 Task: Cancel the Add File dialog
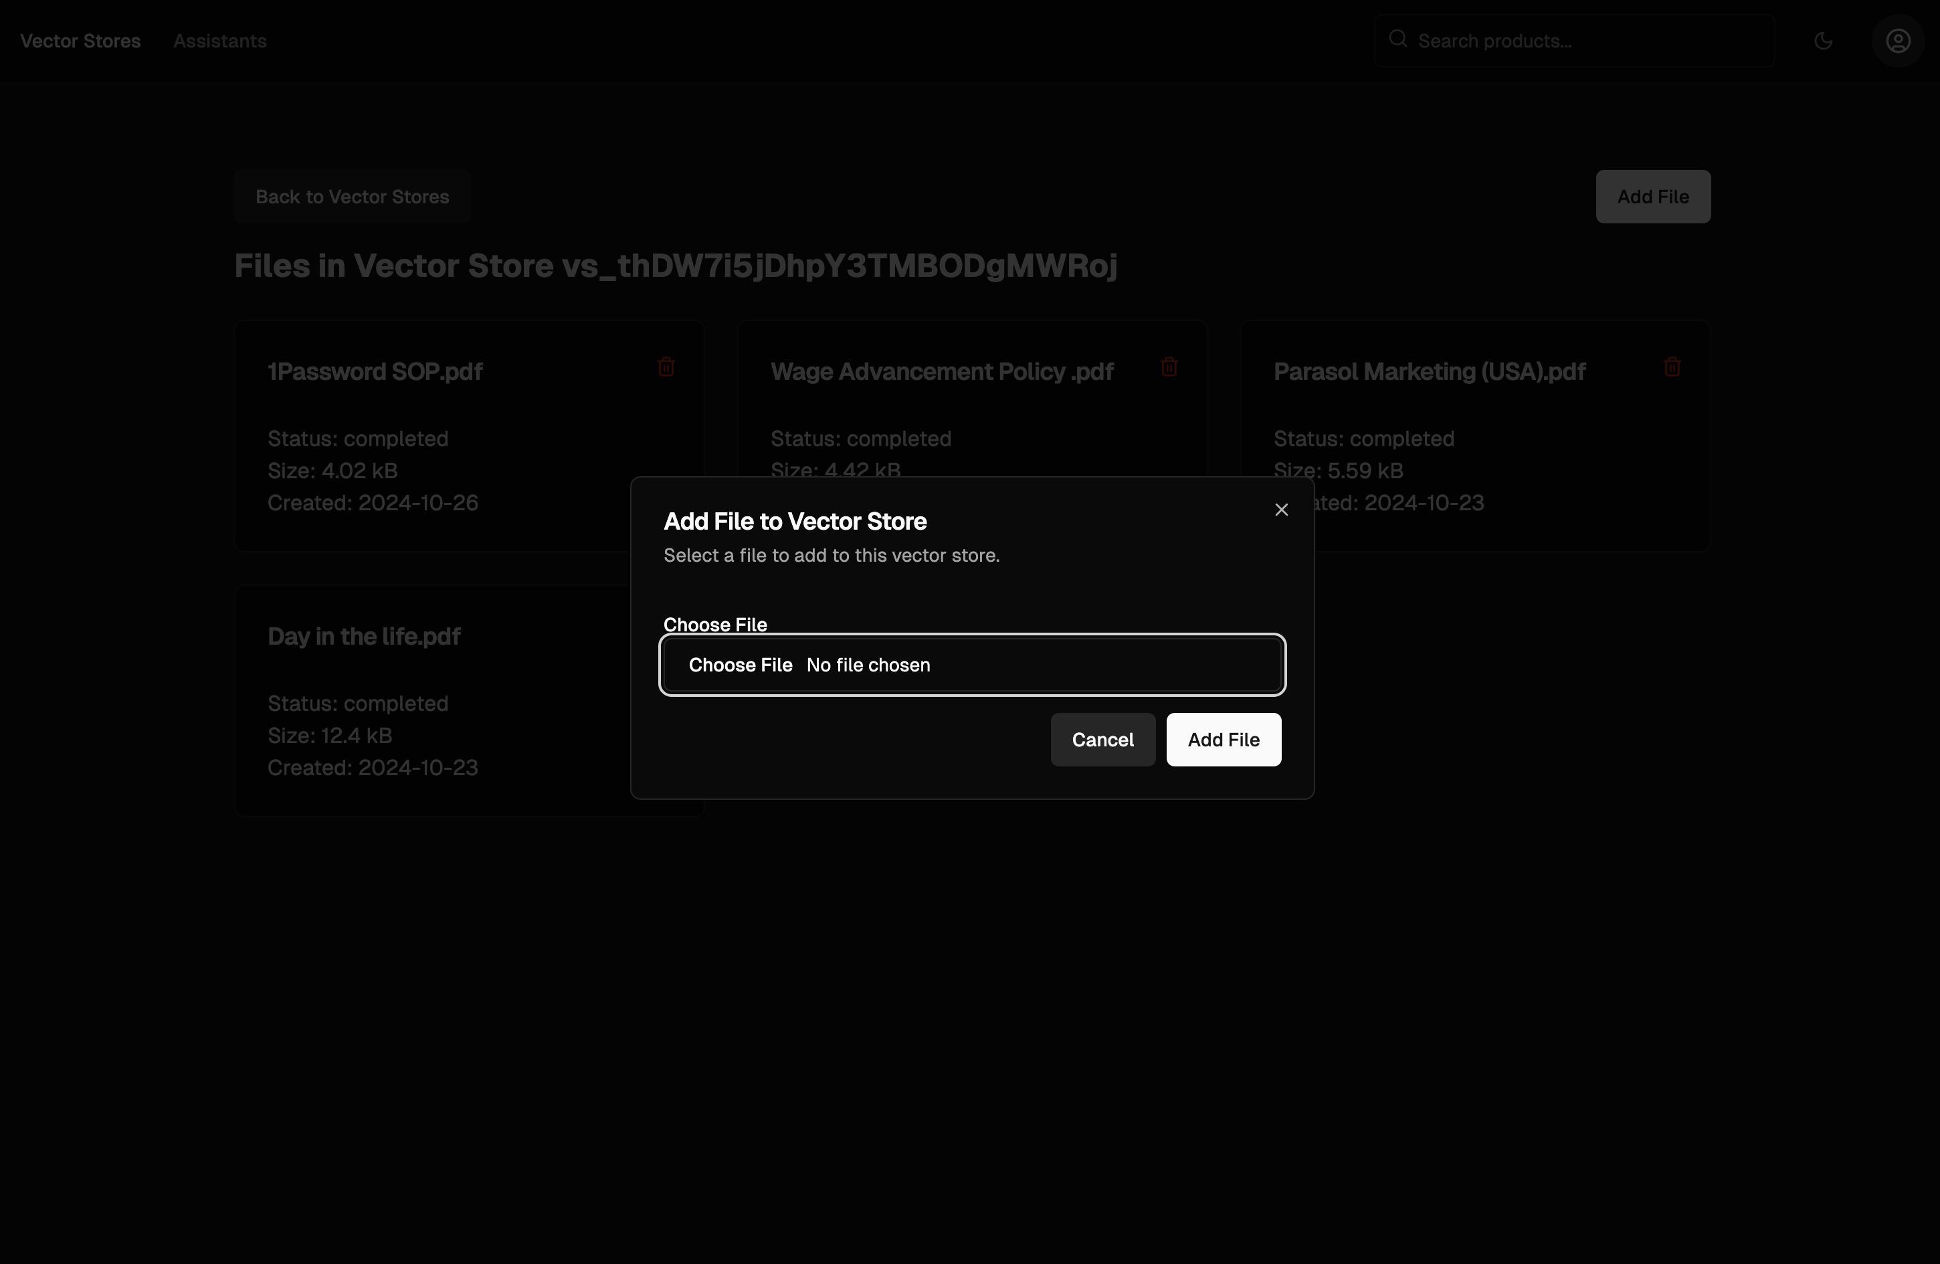coord(1102,739)
